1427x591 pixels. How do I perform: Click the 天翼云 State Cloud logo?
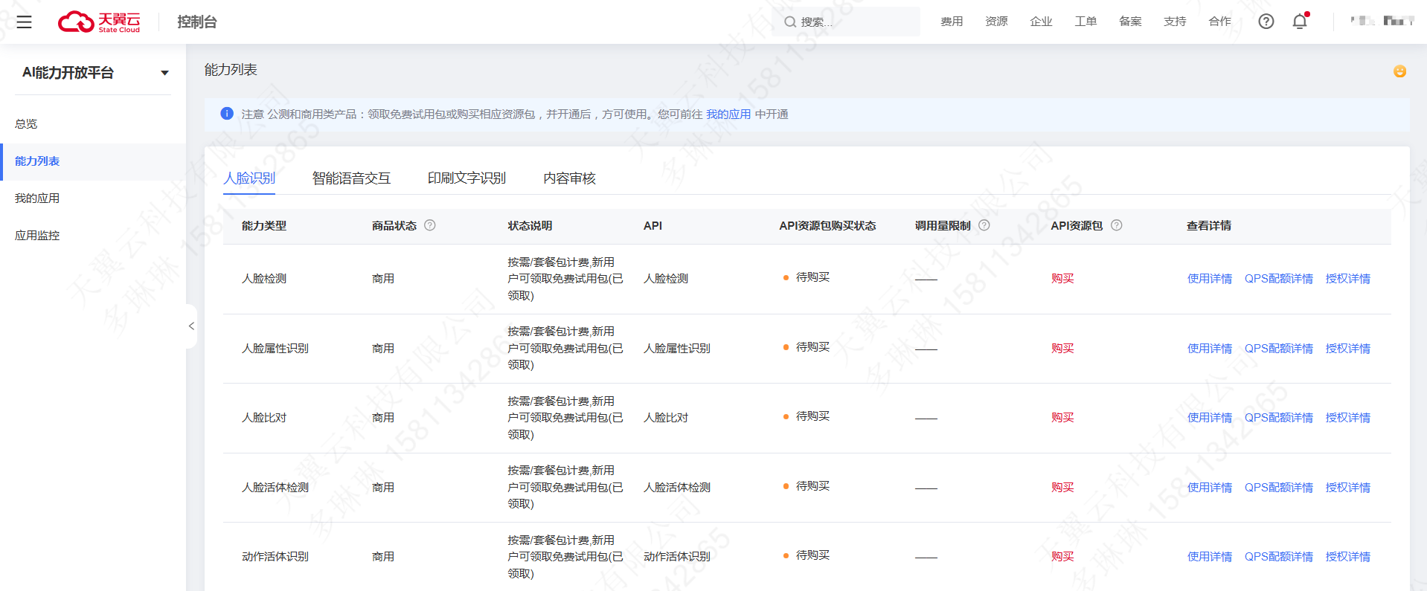click(x=99, y=22)
